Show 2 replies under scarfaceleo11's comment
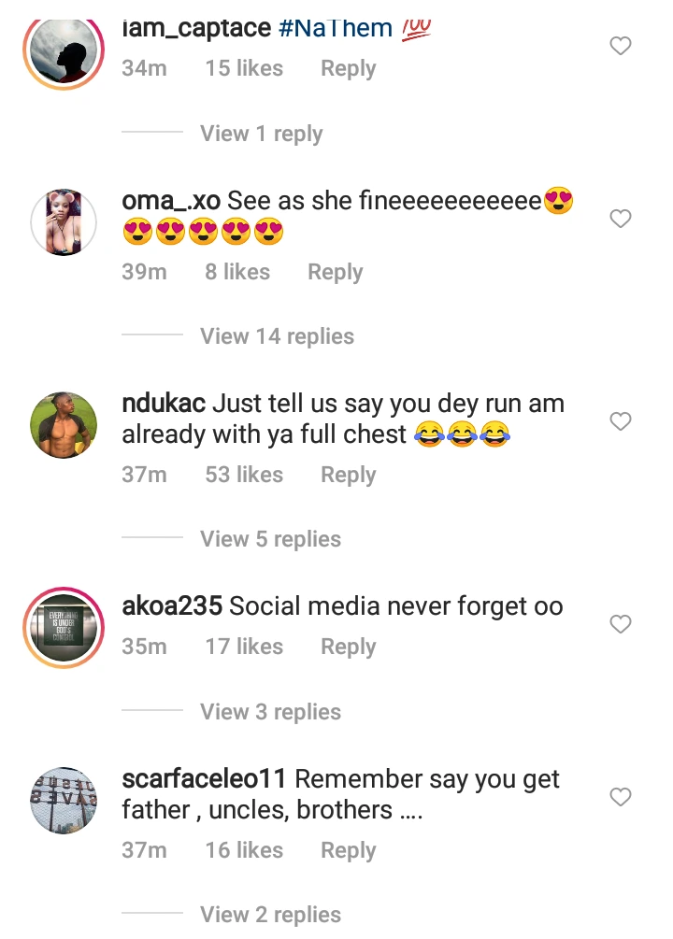 click(270, 915)
